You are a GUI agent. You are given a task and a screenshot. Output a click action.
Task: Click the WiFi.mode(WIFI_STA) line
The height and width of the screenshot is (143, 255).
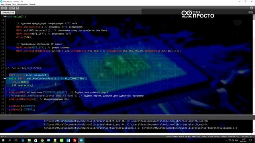43,48
